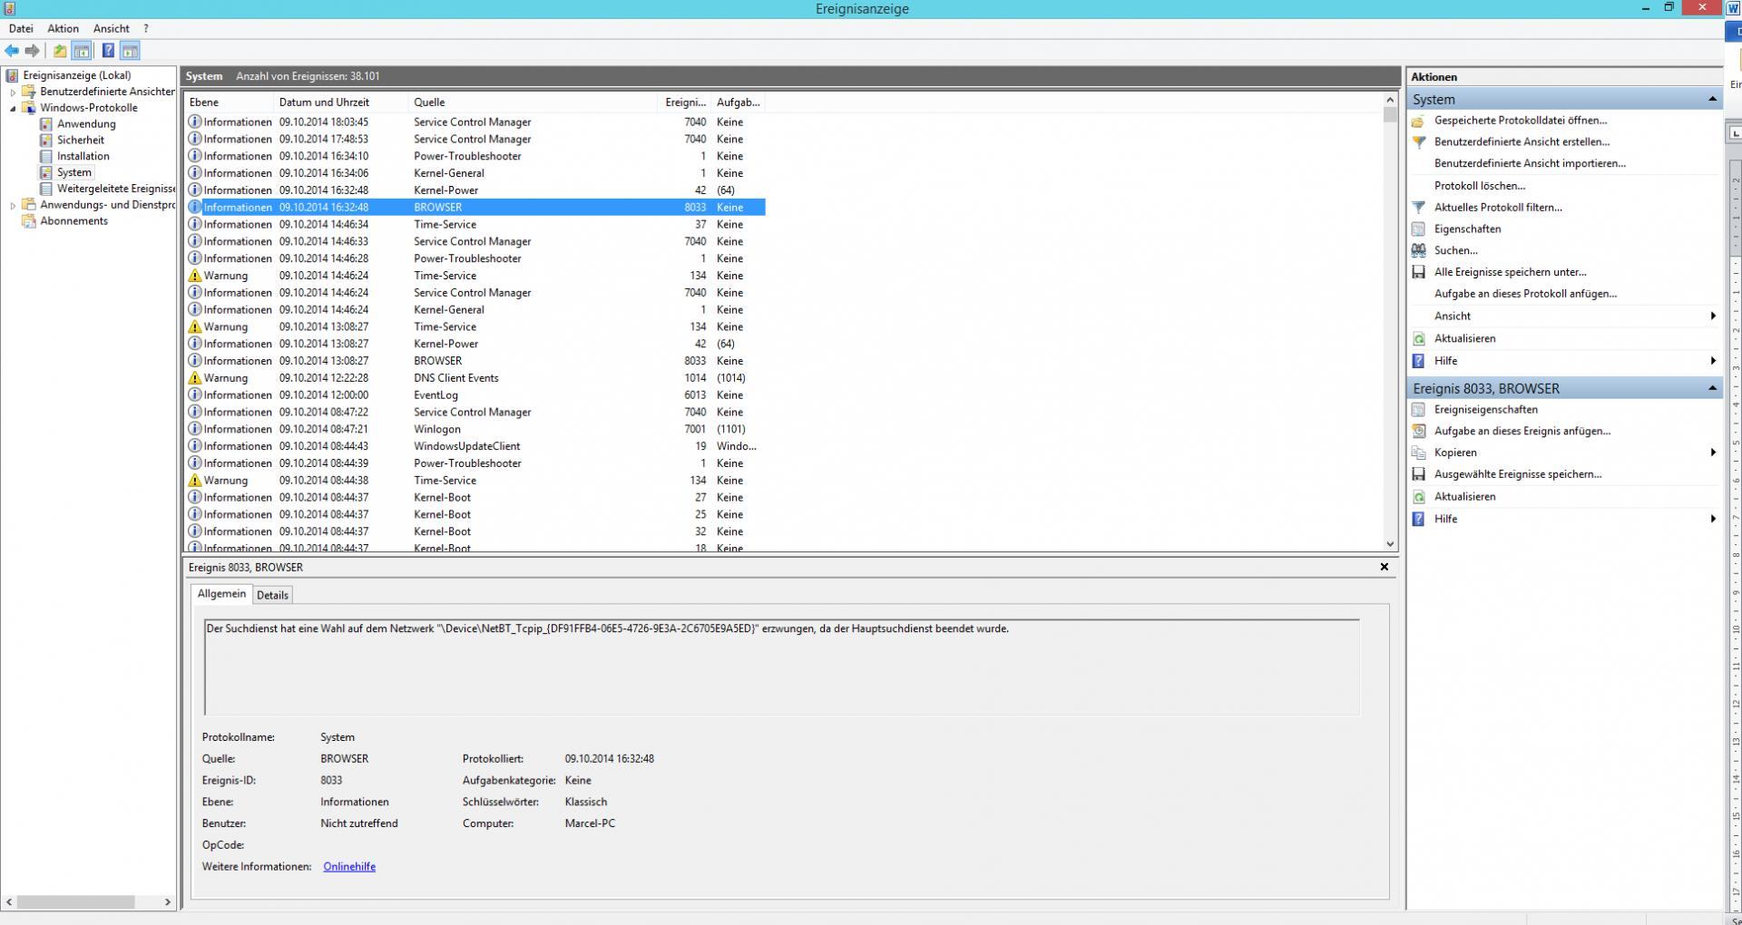Sort by the Ebene column header

(x=229, y=102)
